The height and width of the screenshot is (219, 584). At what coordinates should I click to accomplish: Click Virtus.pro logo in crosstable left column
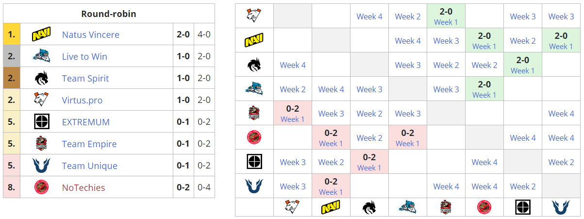point(254,16)
